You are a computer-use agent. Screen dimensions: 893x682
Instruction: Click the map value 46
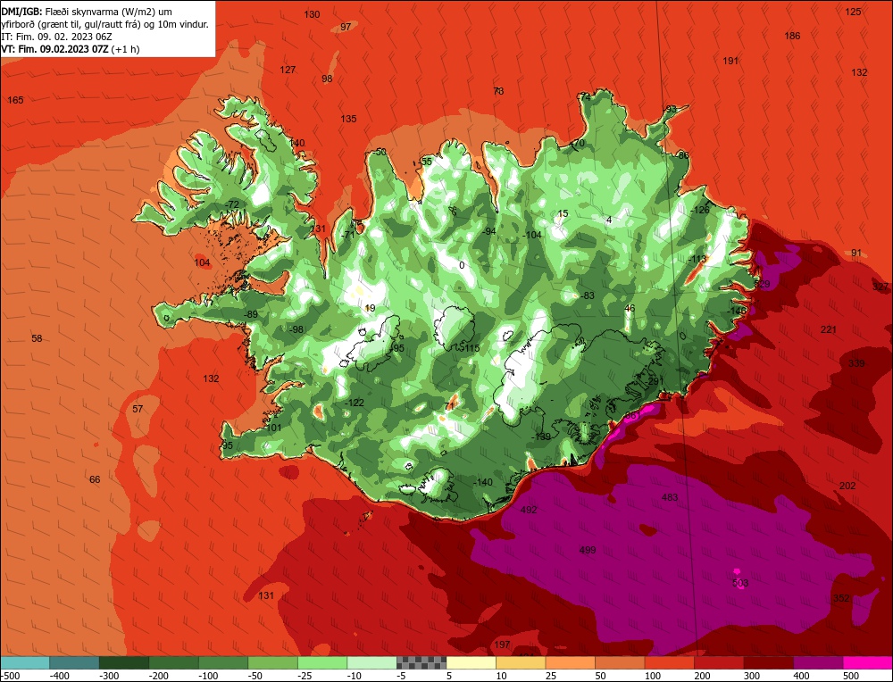coord(630,309)
